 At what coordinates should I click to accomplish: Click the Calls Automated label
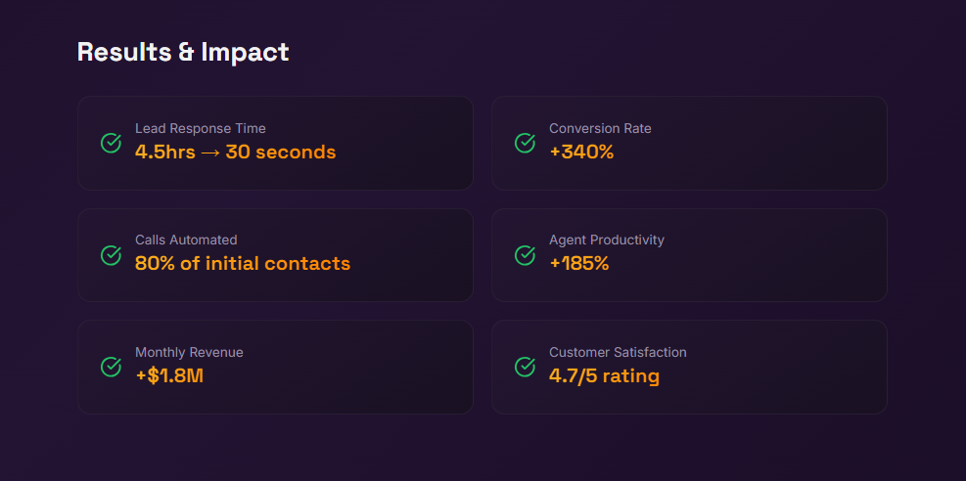(x=186, y=240)
